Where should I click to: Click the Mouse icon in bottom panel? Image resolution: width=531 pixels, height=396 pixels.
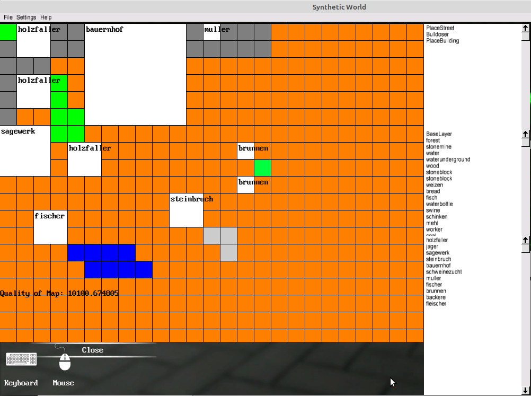pos(64,360)
